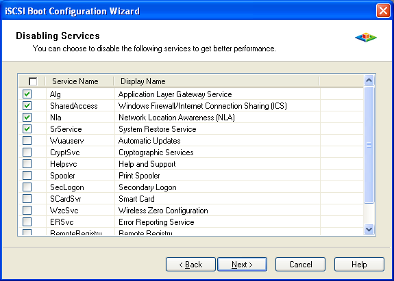Click Wireless Zero Configuration display name
This screenshot has width=394, height=281.
163,211
